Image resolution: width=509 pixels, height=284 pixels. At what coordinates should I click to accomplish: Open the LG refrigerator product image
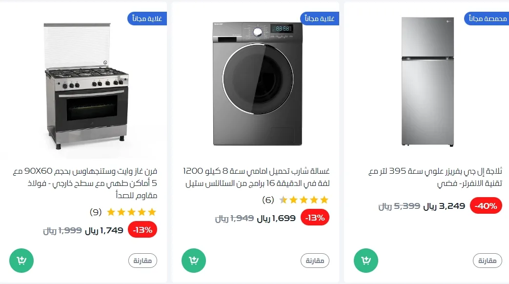coord(427,81)
